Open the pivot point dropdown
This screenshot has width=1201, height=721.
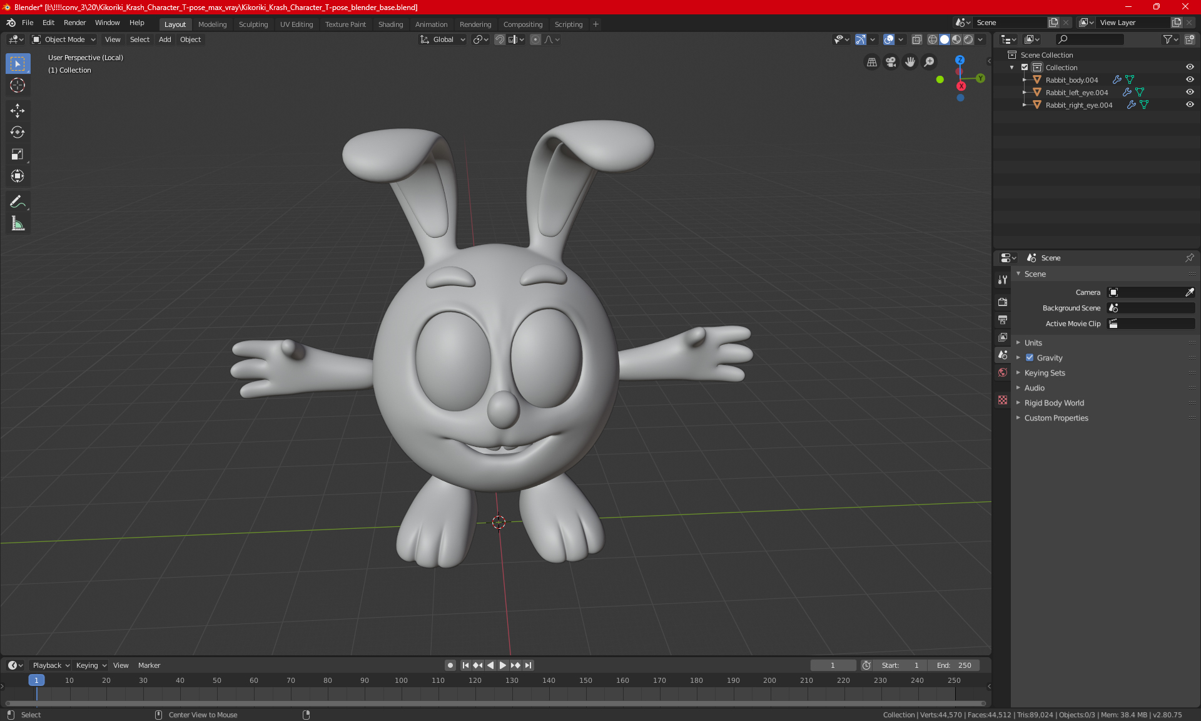click(x=480, y=39)
